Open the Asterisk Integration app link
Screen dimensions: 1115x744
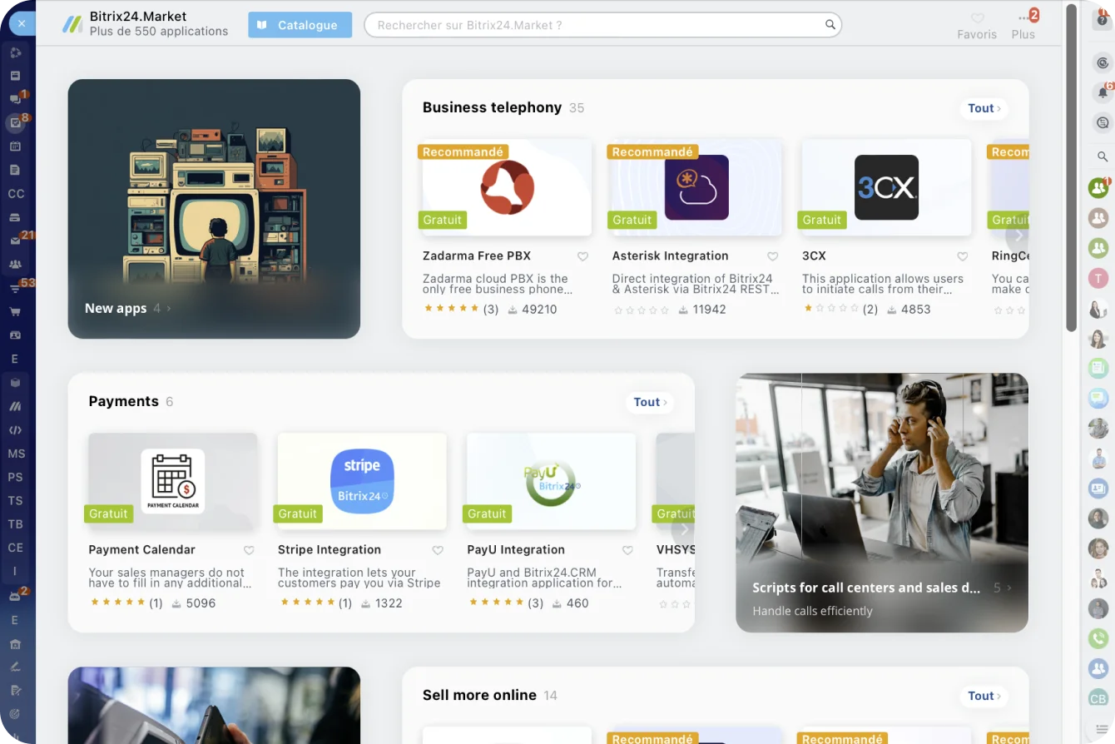[x=670, y=255]
